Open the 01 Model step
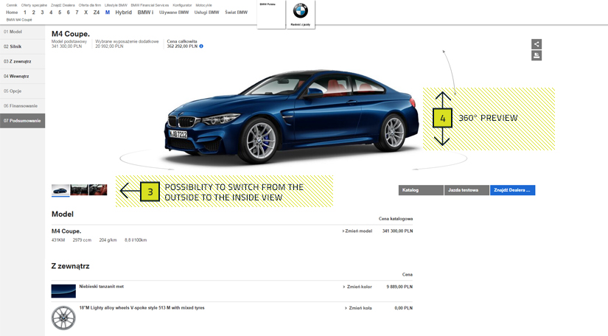Screen dimensions: 608x336 click(x=22, y=32)
